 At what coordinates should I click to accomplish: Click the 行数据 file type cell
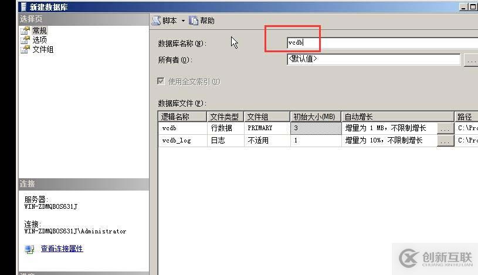225,128
